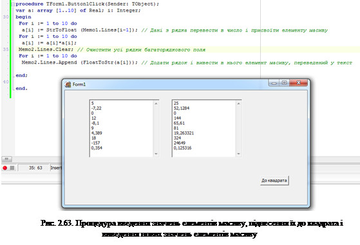Click line number 30 in the editor gutter
360x245 pixels.
[x=6, y=17]
